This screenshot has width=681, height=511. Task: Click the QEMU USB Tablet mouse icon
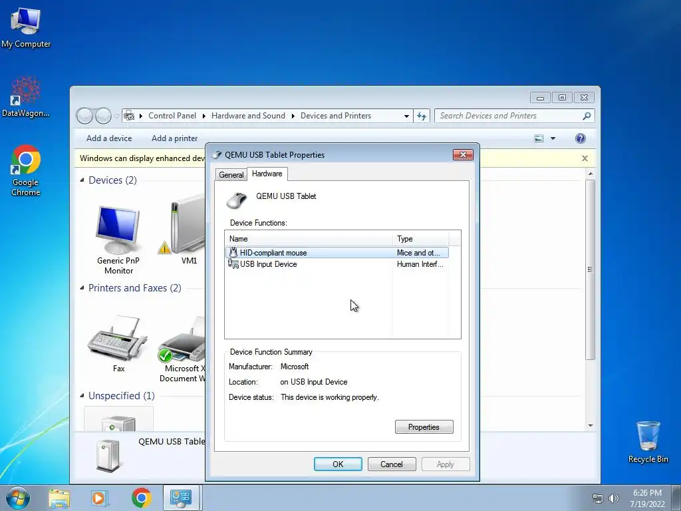(237, 200)
